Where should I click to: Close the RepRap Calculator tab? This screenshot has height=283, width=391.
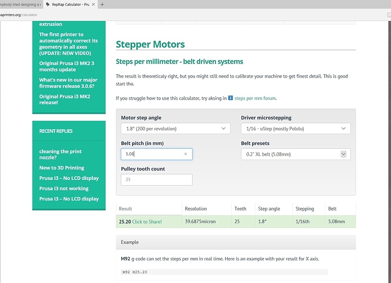pos(93,5)
